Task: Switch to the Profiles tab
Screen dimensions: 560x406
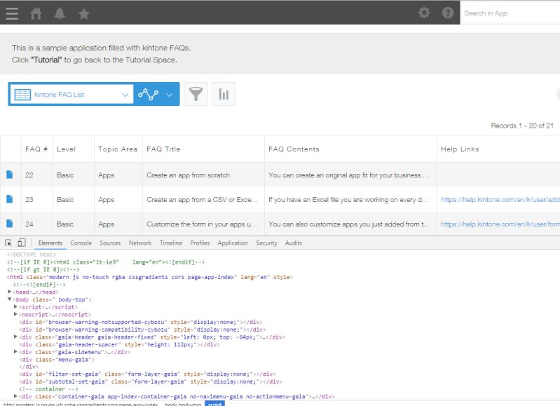Action: point(200,243)
